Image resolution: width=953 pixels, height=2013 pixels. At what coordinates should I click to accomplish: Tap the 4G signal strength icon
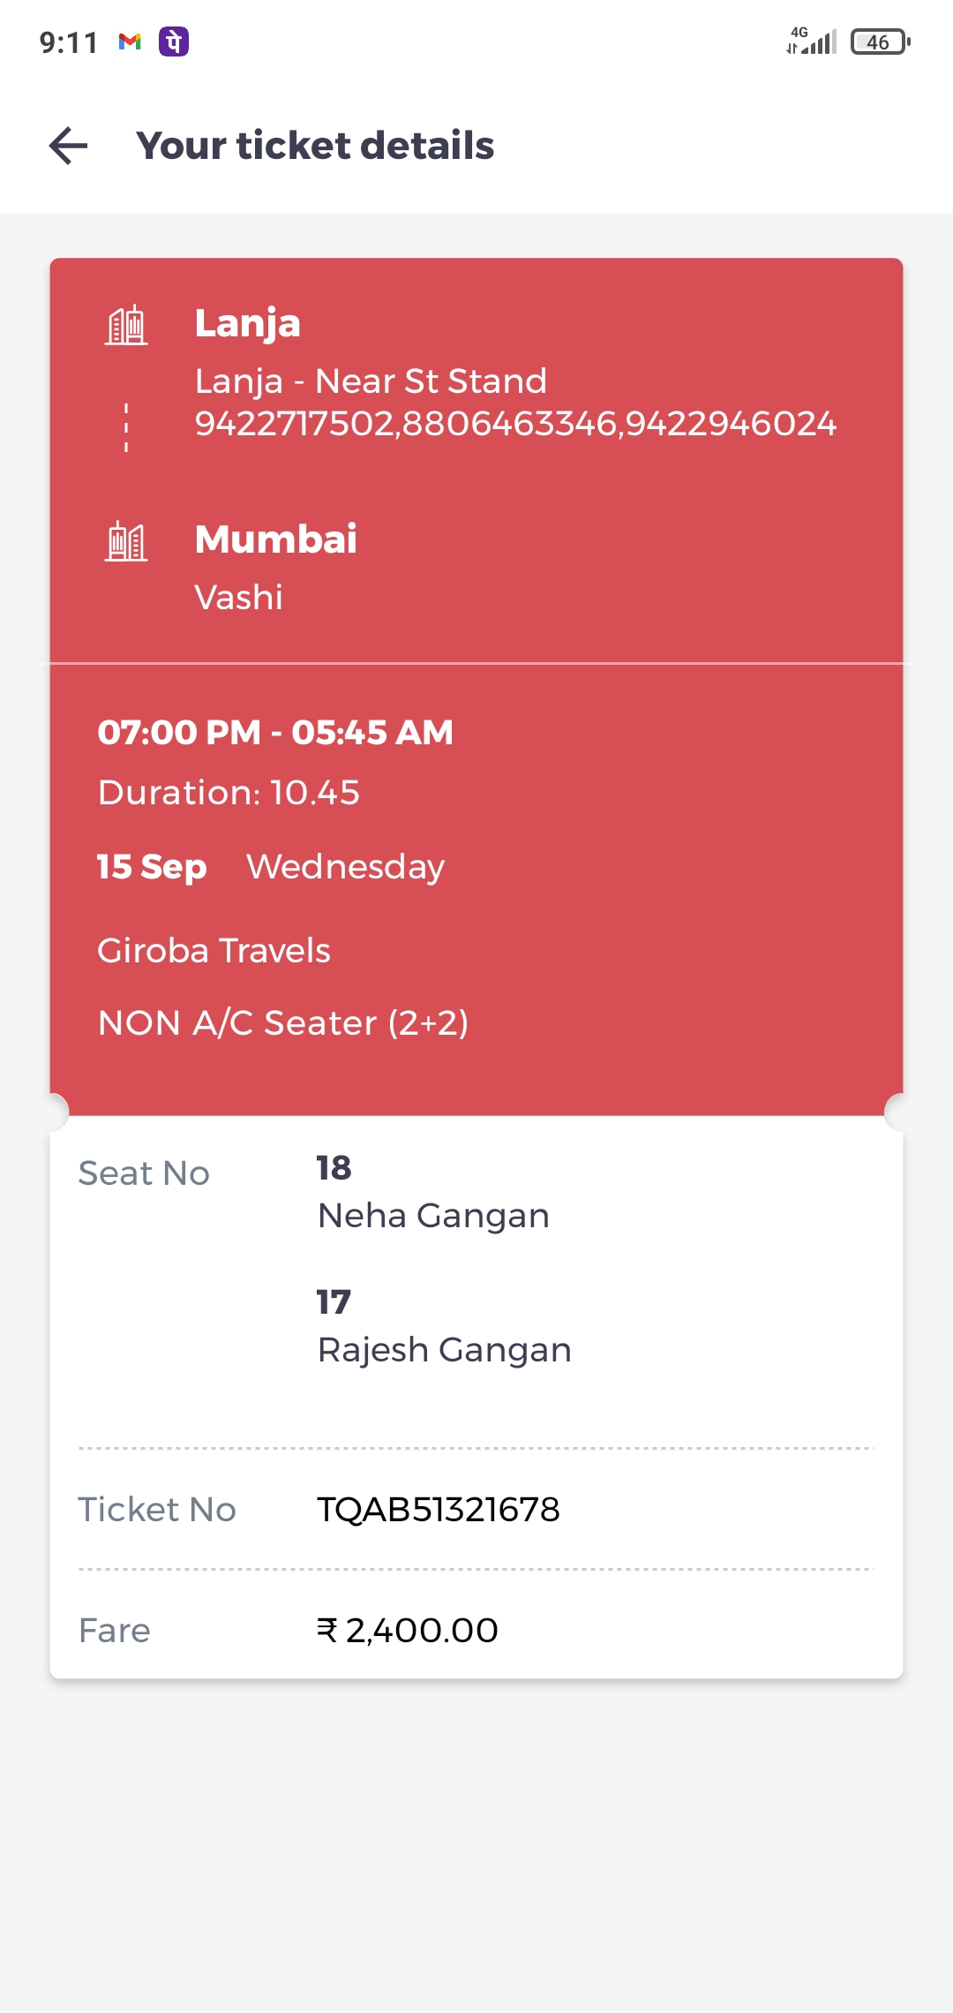pos(812,41)
